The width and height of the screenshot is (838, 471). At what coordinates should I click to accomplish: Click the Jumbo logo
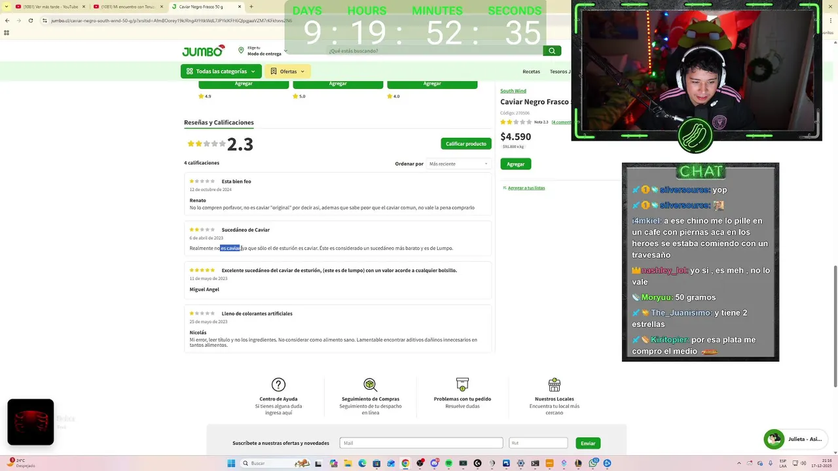(203, 50)
